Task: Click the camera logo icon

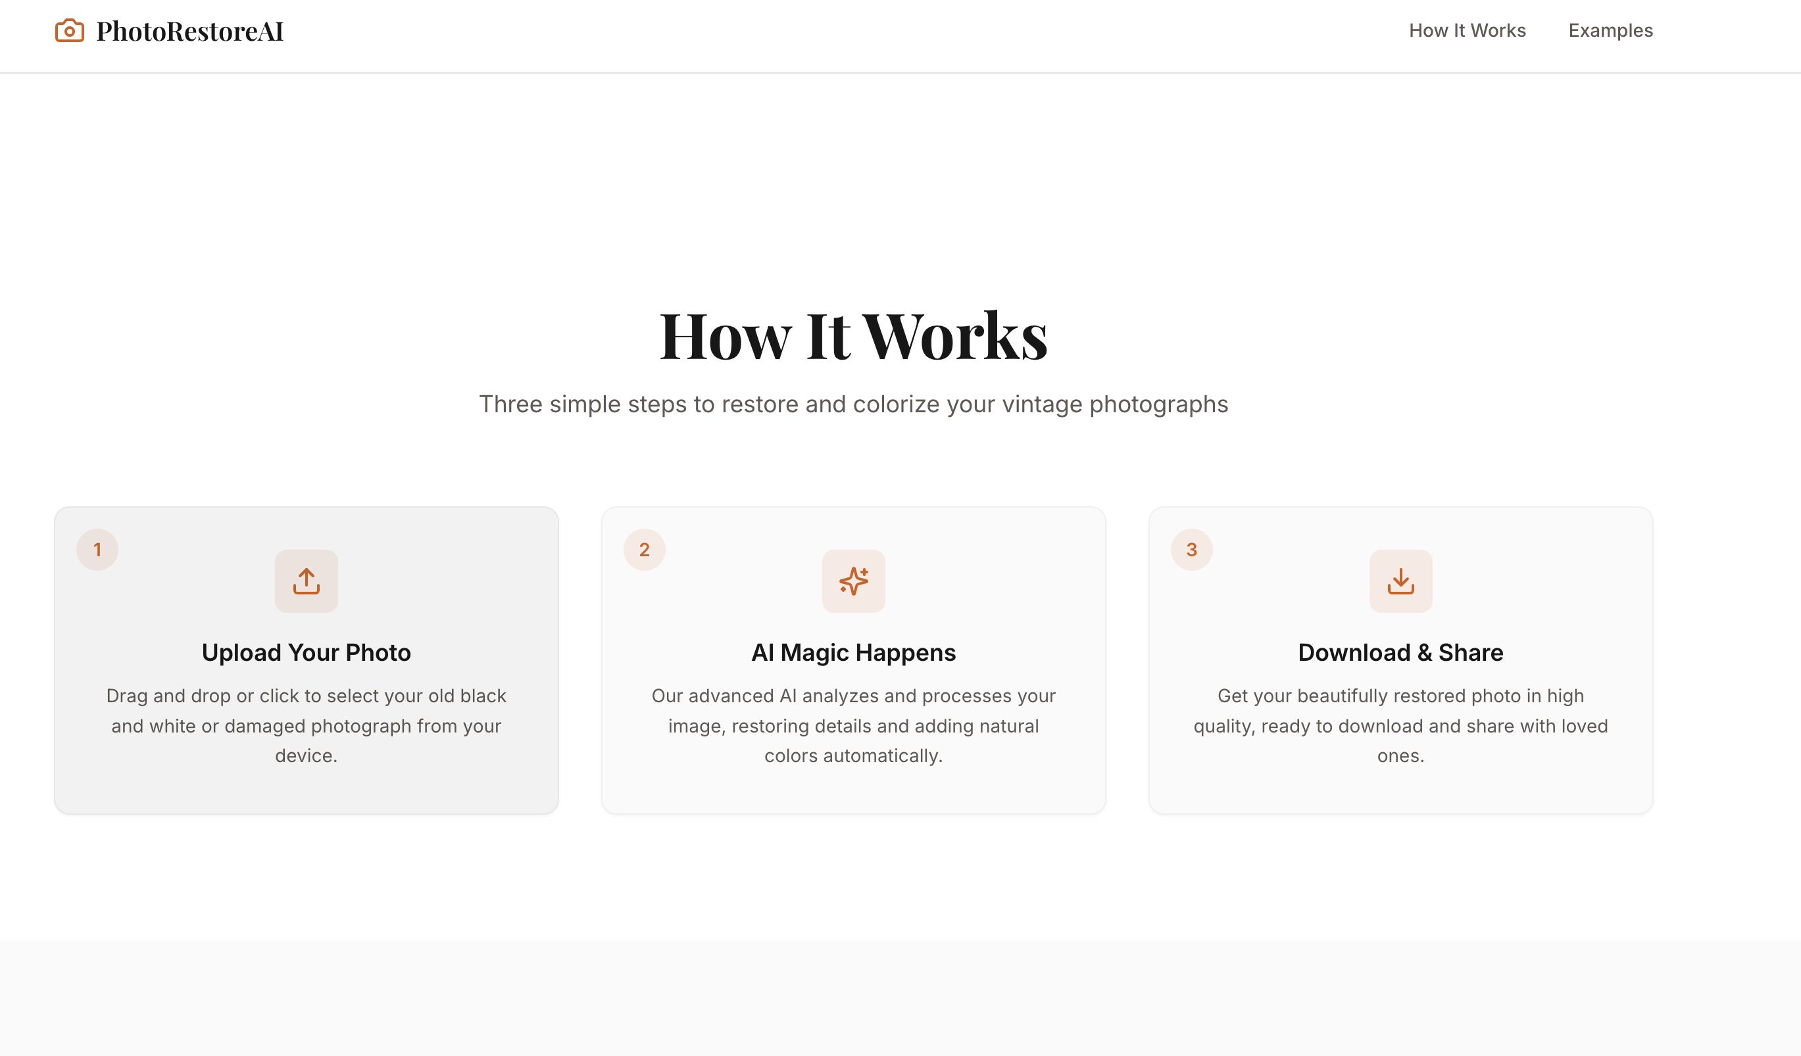Action: click(69, 31)
